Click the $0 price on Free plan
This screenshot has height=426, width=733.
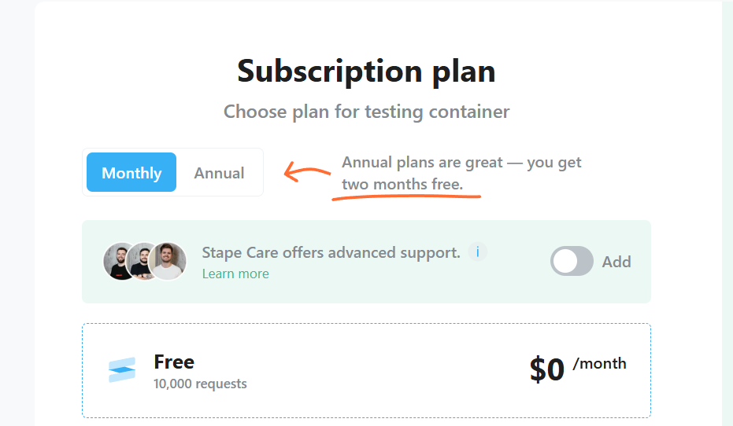pyautogui.click(x=547, y=369)
